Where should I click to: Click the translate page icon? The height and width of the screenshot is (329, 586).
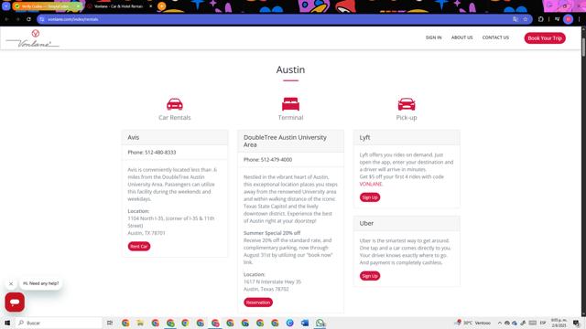(515, 19)
